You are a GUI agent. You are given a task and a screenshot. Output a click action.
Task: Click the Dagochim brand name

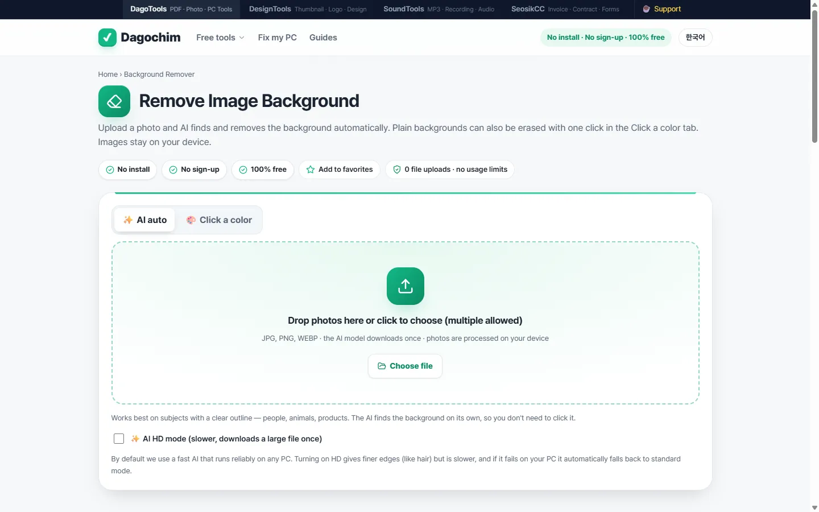click(151, 38)
